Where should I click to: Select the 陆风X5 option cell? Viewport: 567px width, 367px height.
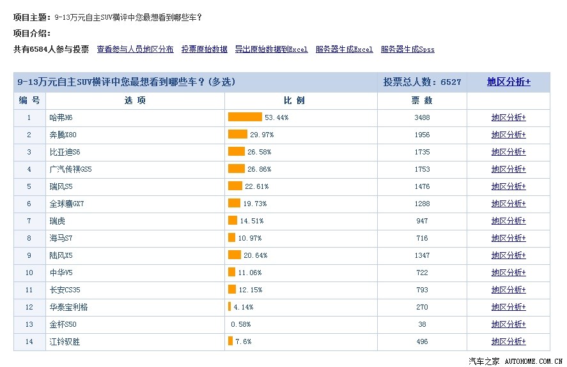click(135, 256)
